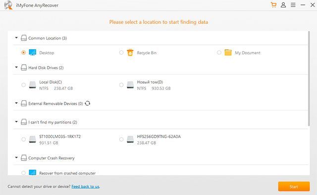Click the HFS256GD9TNG-62A0A label
The image size is (317, 195).
(158, 136)
